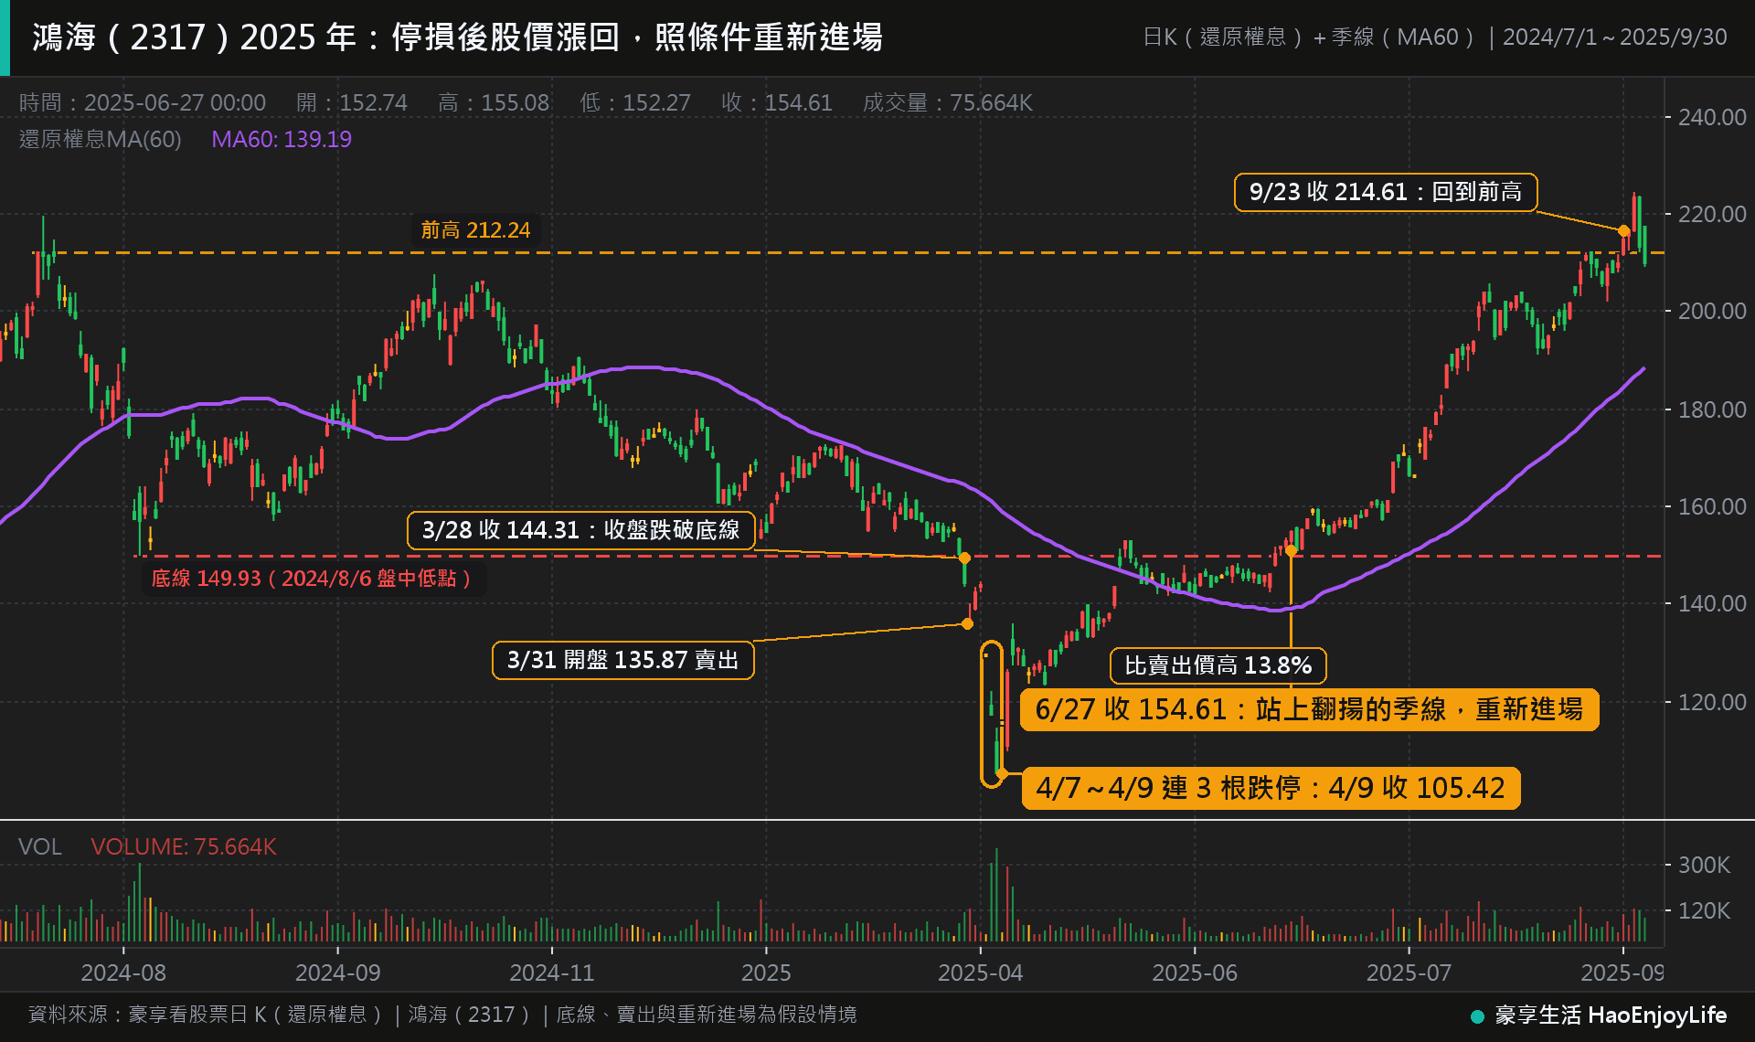1755x1042 pixels.
Task: Click the 2024-11 date axis label
Action: [551, 973]
